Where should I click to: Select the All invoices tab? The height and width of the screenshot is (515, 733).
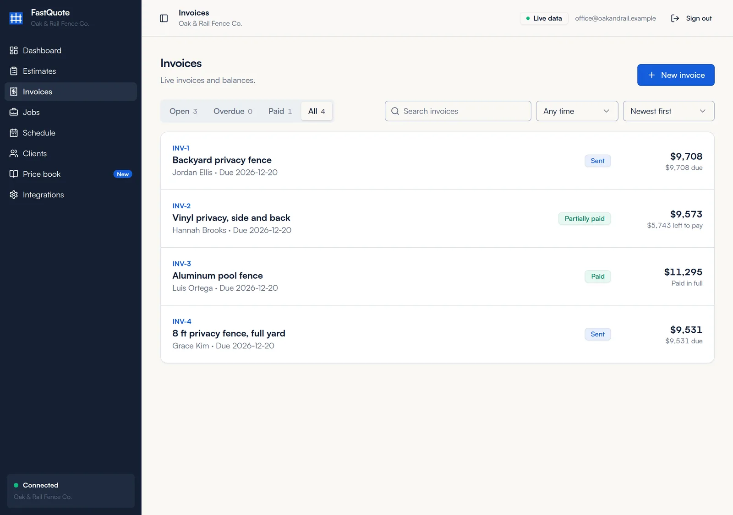tap(317, 111)
